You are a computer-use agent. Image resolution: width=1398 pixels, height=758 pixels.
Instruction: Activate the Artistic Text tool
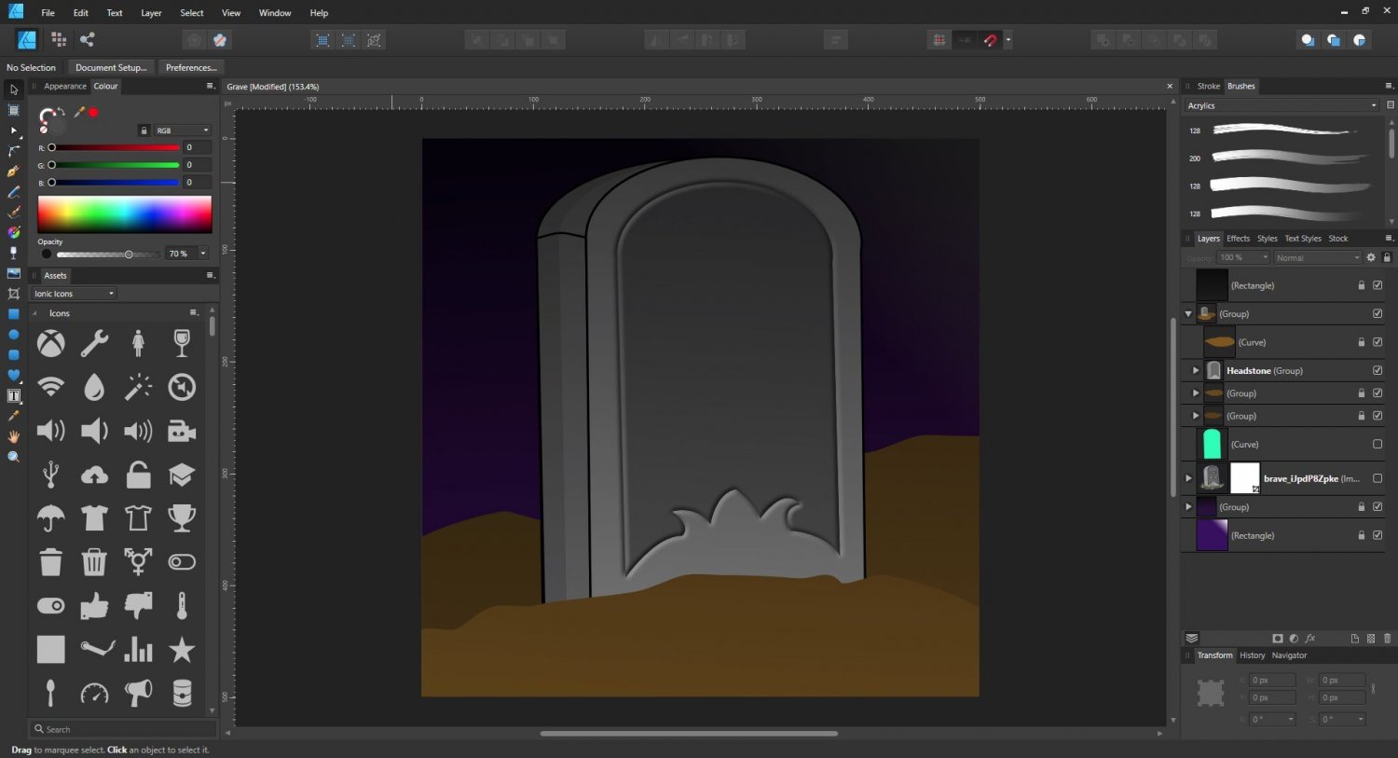tap(13, 394)
